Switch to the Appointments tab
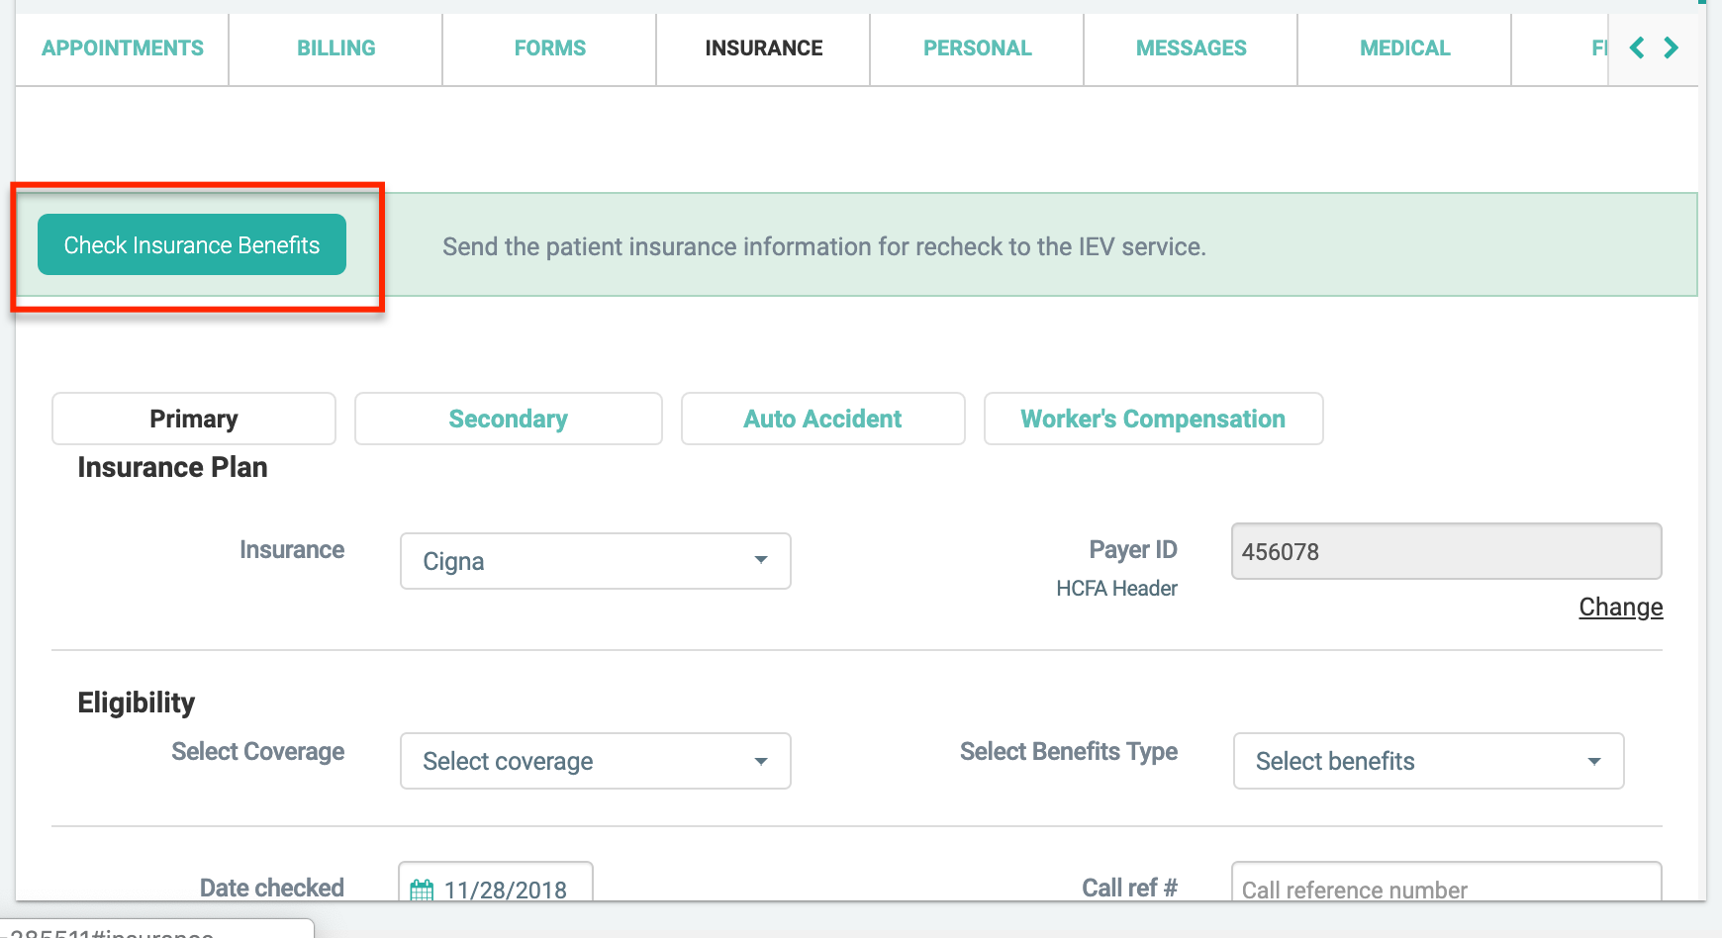 [x=123, y=48]
